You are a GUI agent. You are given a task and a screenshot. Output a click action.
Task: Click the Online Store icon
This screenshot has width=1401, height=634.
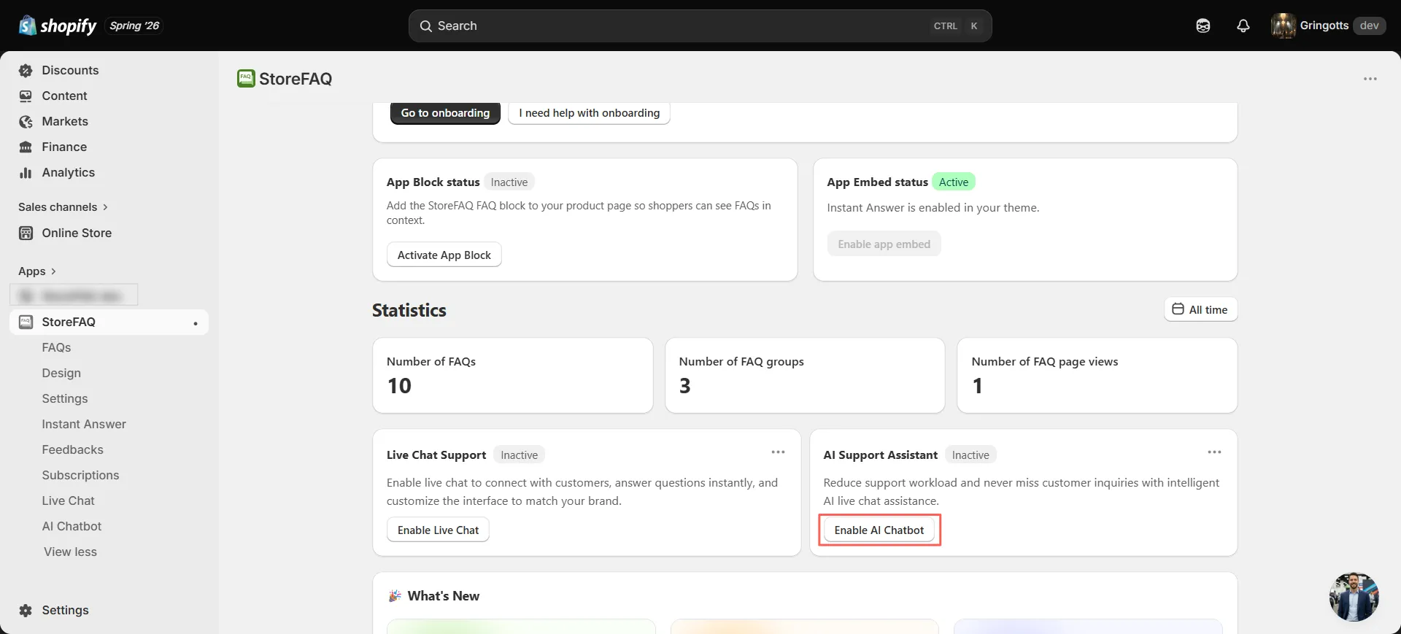click(26, 233)
